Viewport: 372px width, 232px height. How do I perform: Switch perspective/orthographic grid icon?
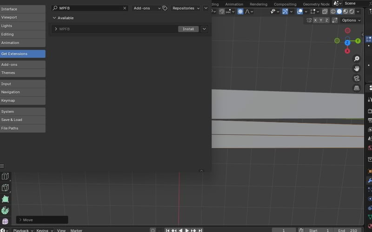357,88
